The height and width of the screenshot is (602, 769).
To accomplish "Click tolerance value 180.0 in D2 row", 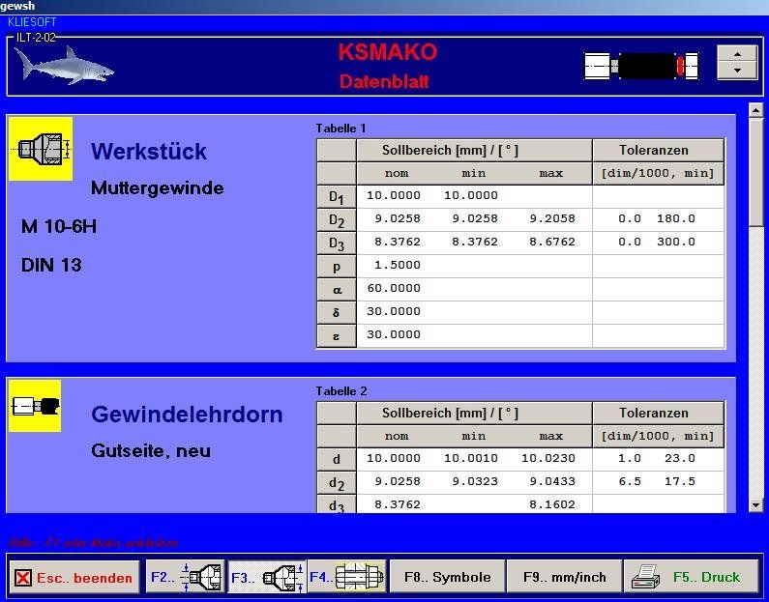I will (676, 218).
